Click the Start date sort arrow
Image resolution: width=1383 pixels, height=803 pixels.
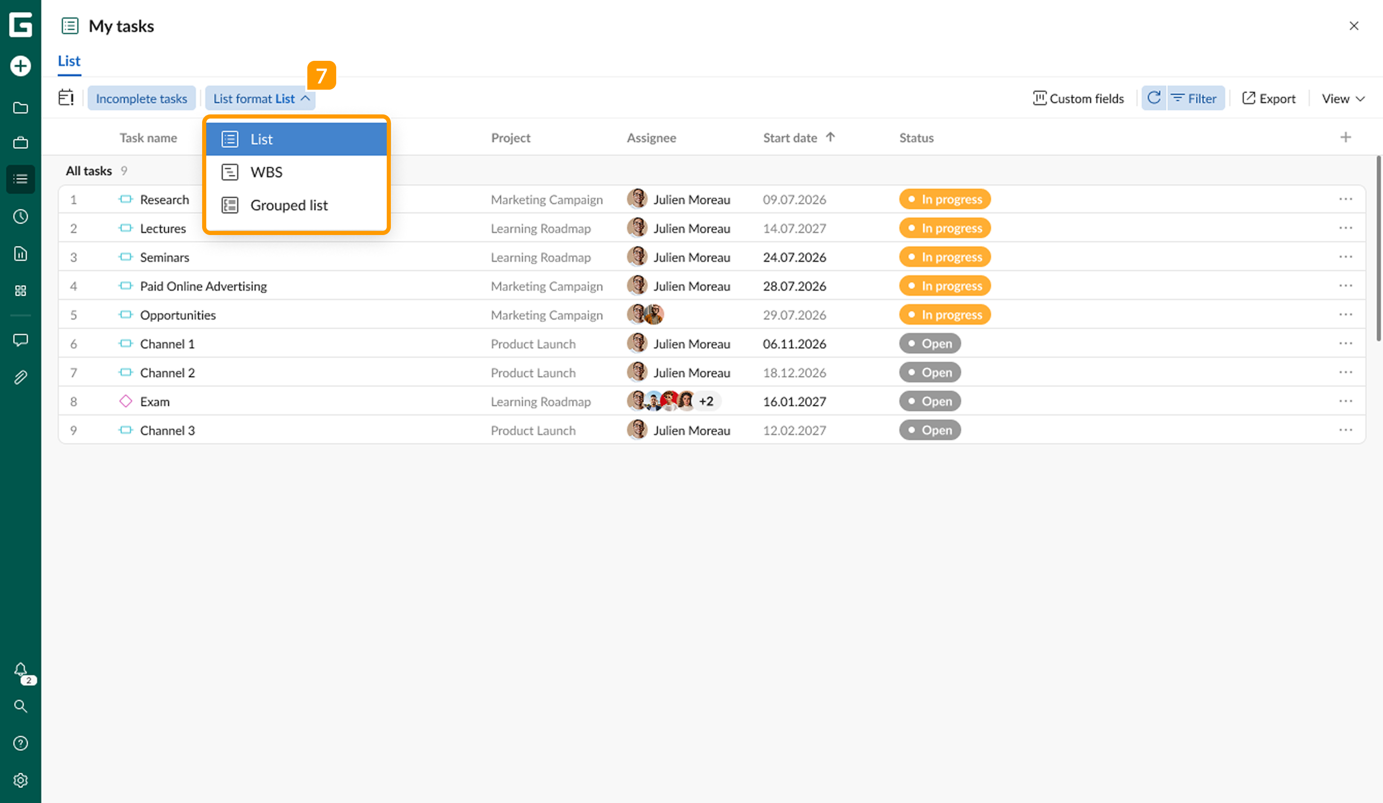pos(830,137)
